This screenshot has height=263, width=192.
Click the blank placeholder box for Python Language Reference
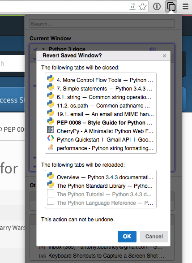coord(51,201)
